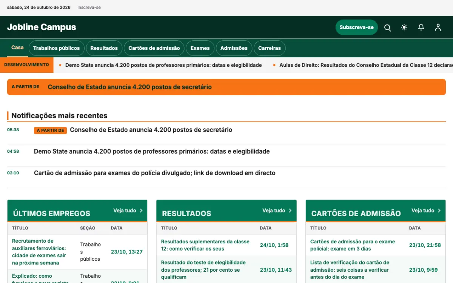Click the date 23/10, 21:58 cell
Screen dimensions: 453x283
[425, 245]
